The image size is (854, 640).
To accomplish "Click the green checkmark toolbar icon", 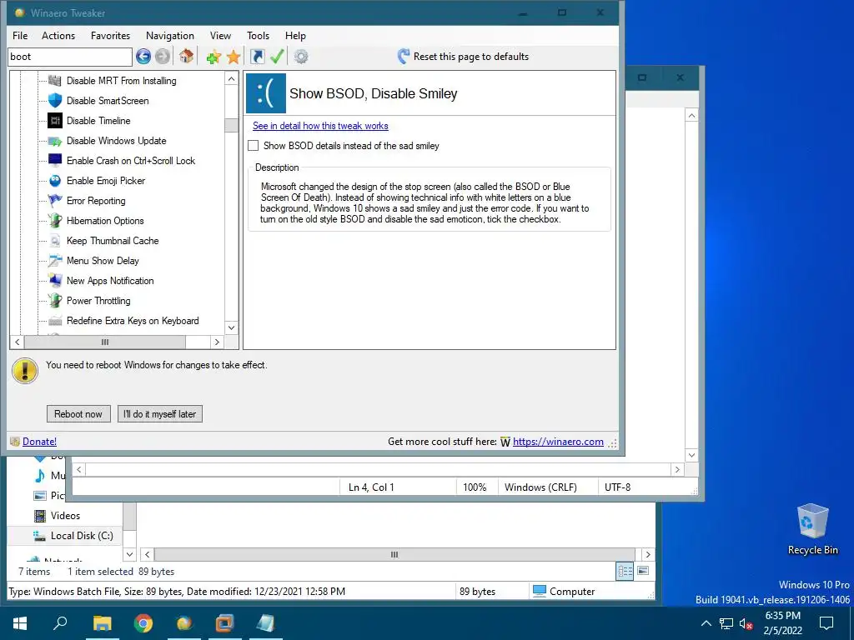I will 277,56.
